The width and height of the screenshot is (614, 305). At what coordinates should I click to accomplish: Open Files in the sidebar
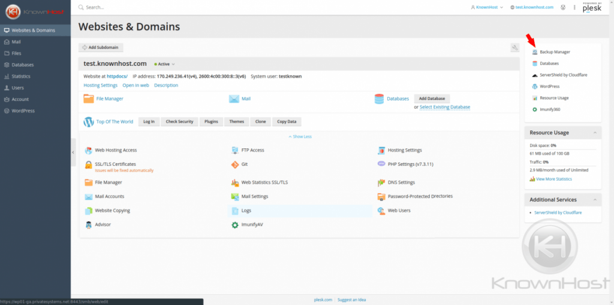[x=35, y=53]
